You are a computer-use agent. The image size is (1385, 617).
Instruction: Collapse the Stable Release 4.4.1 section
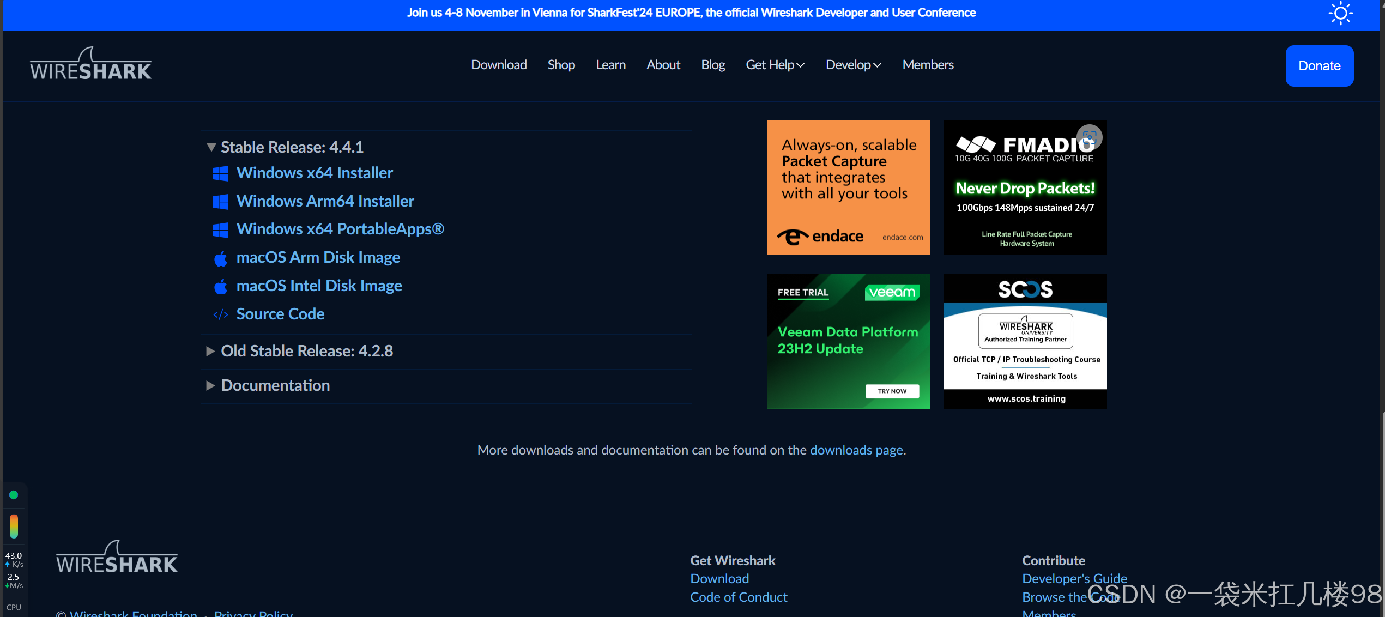[x=285, y=147]
